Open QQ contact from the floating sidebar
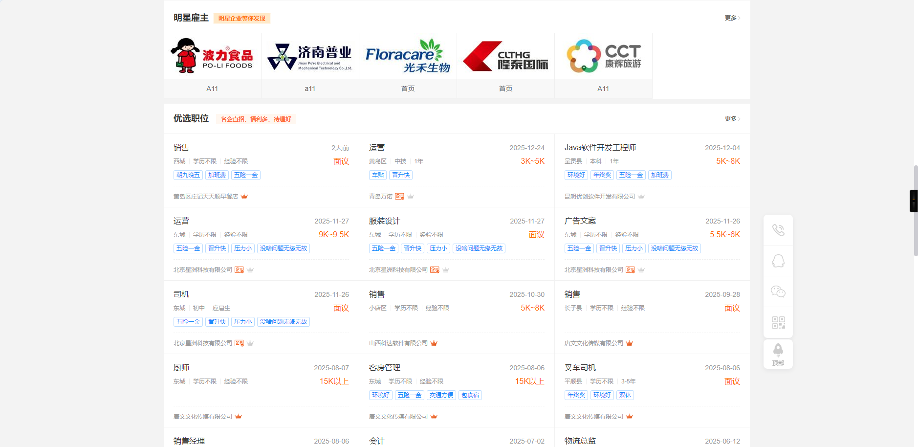The image size is (918, 447). point(778,261)
